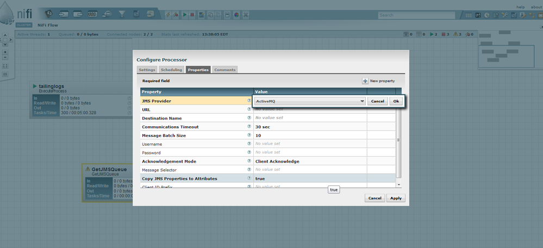Open the Flow Configuration History clock icon
Screen dimensions: 543x248
pyautogui.click(x=486, y=15)
